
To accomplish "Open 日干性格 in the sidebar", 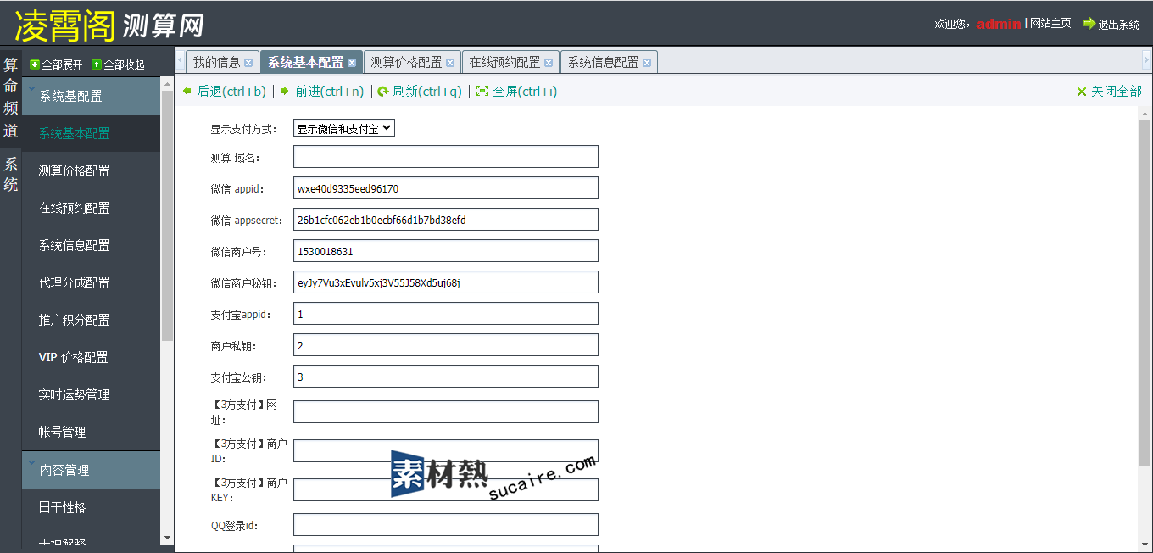I will (91, 507).
